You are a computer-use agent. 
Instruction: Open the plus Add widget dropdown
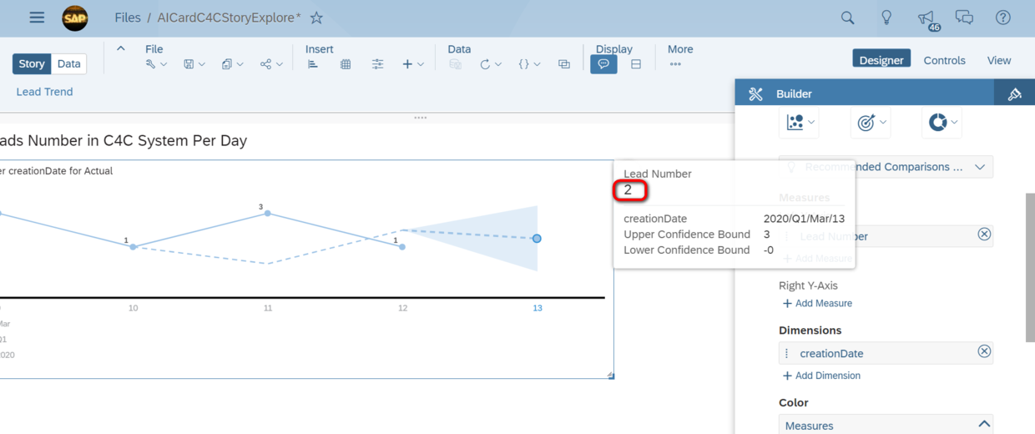pyautogui.click(x=413, y=64)
